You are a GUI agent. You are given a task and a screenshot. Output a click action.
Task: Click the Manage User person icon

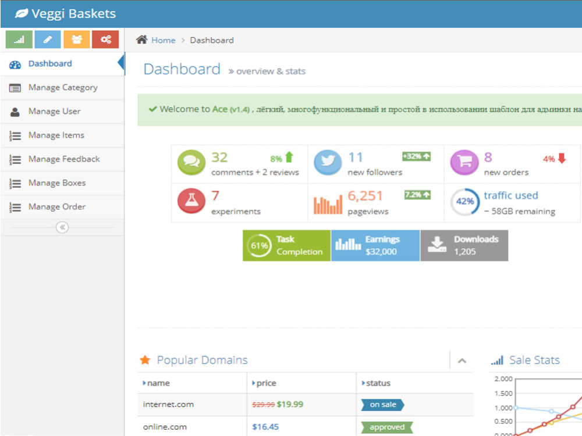[15, 112]
